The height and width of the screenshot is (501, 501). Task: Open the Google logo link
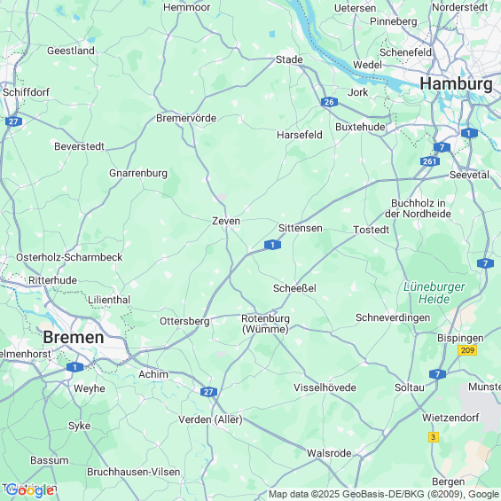point(30,490)
